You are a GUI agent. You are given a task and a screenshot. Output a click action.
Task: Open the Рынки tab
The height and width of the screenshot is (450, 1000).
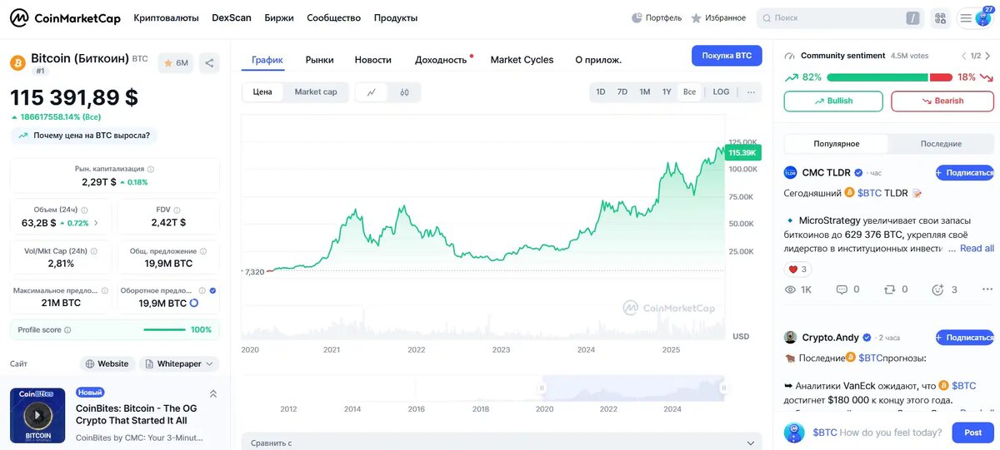tap(319, 60)
